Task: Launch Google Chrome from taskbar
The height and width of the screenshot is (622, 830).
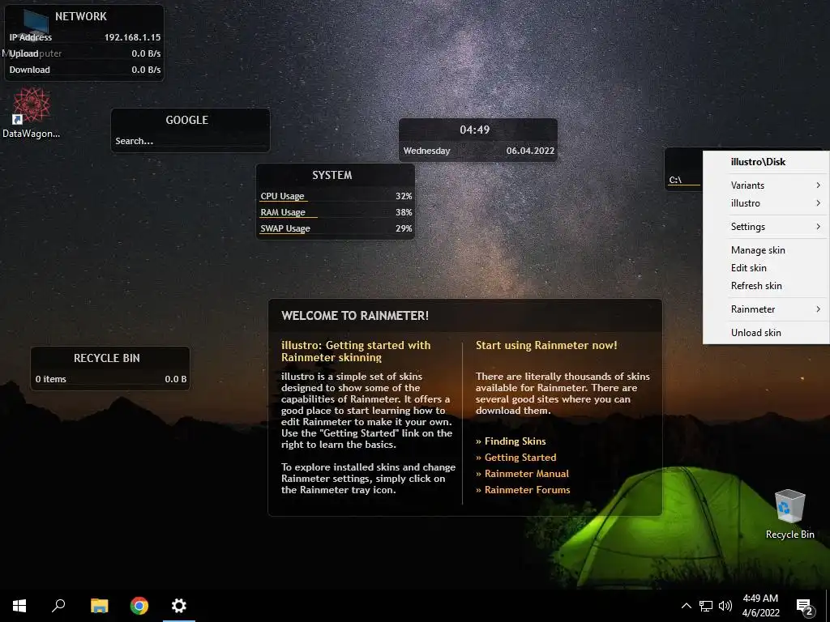Action: coord(139,606)
